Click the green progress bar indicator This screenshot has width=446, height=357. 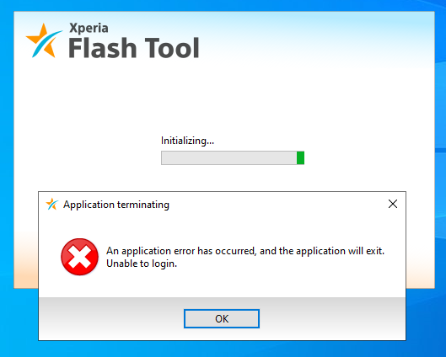[x=300, y=158]
